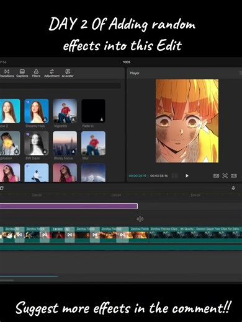The image size is (242, 322).
Task: Select the snowy mountain effect thumbnail
Action: (x=93, y=173)
